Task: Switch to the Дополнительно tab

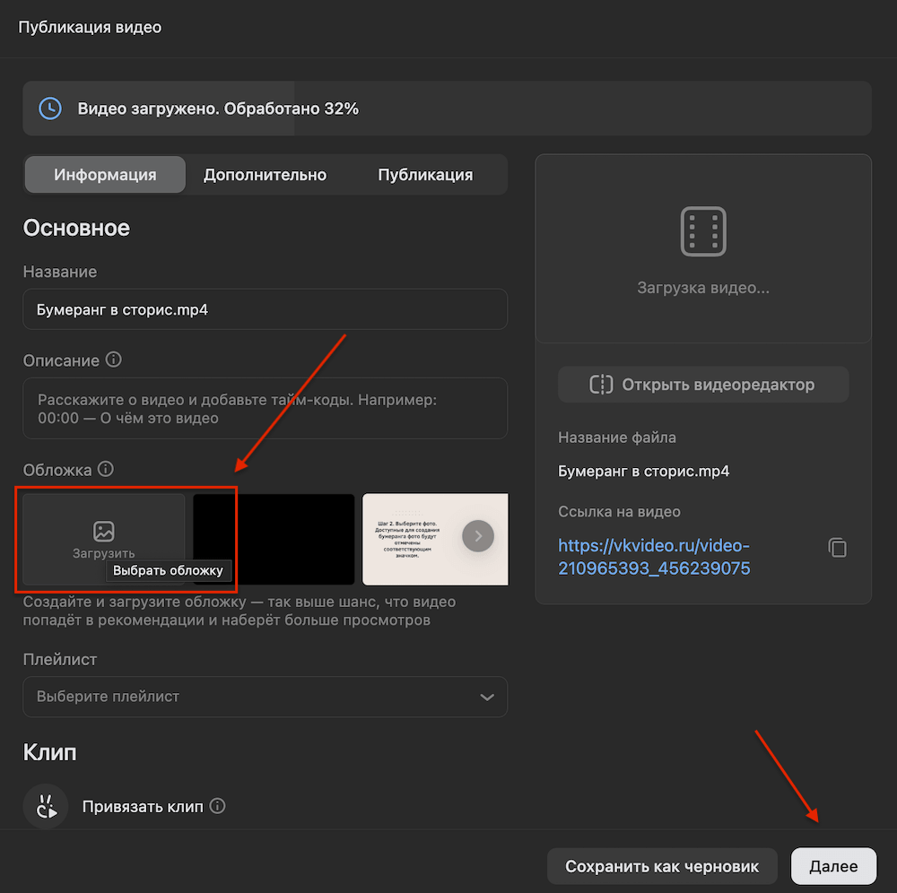Action: point(265,174)
